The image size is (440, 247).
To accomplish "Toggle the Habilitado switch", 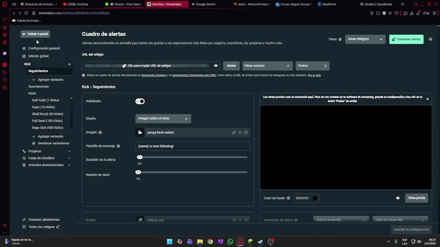I will pos(140,101).
